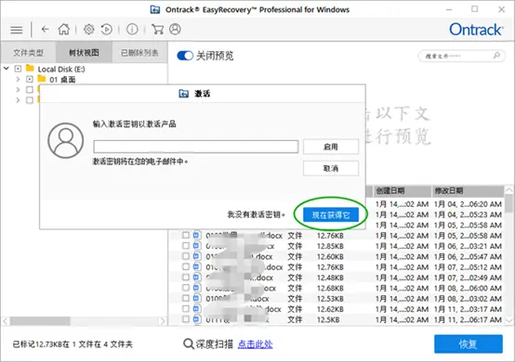515x362 pixels.
Task: Open the info icon in toolbar
Action: click(132, 30)
